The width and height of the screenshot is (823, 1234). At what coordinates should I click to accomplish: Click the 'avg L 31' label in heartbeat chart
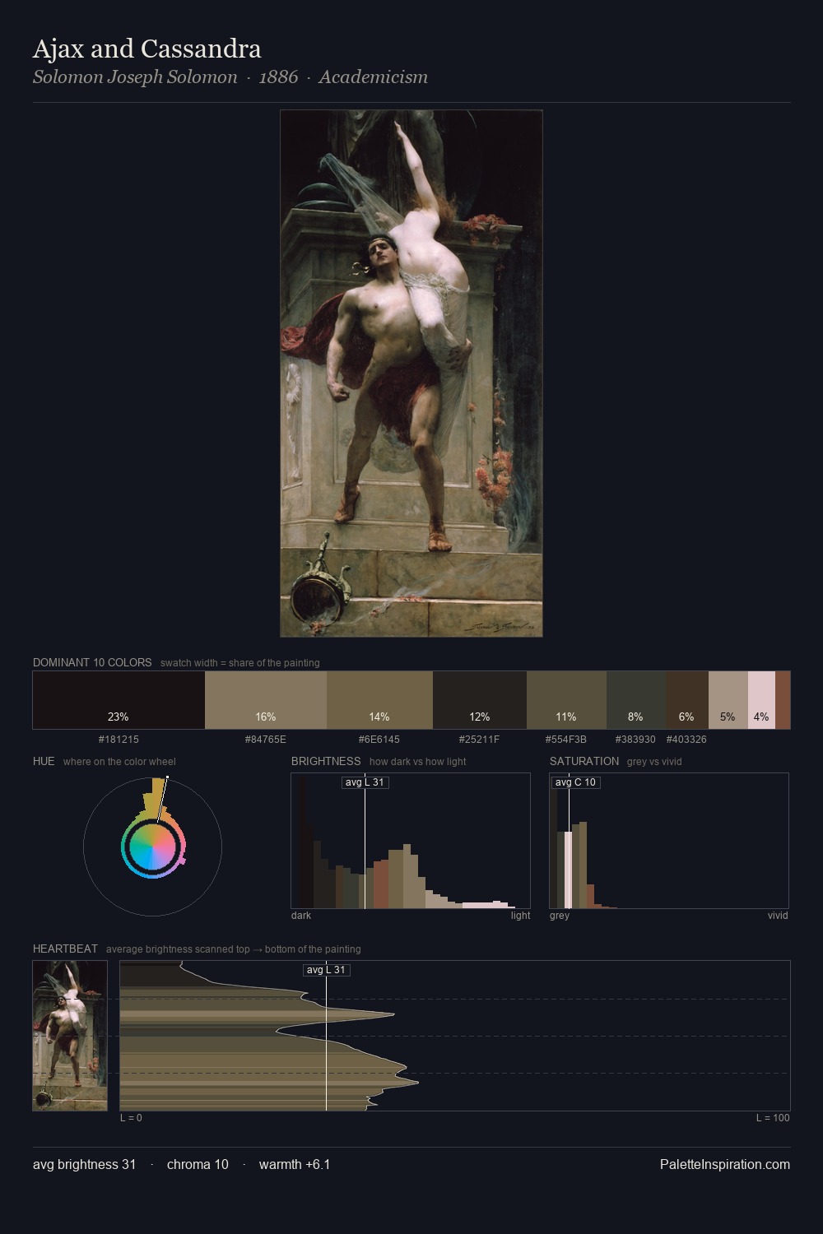click(x=327, y=970)
